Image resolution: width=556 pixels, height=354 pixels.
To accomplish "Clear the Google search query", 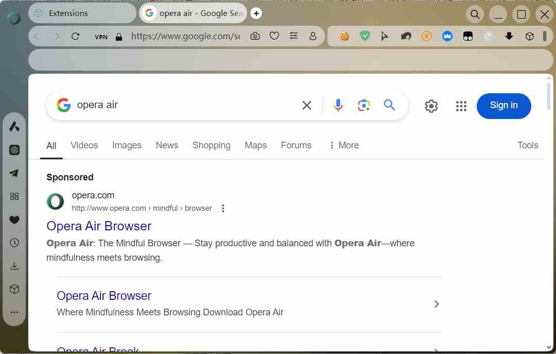I will click(307, 105).
